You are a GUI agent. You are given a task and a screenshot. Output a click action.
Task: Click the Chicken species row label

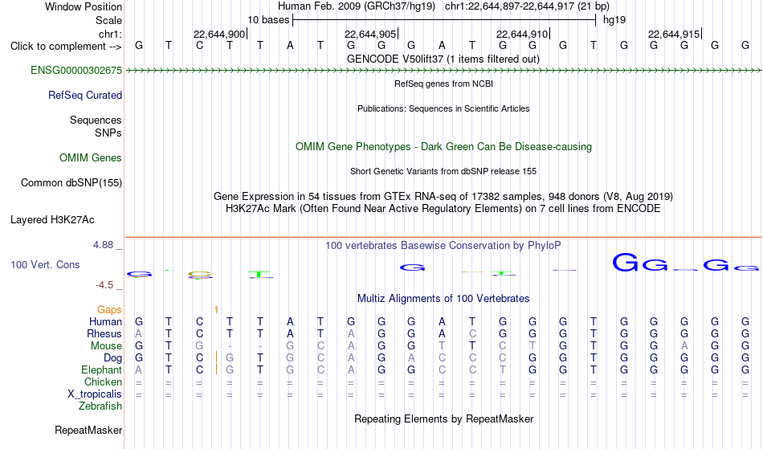click(103, 382)
